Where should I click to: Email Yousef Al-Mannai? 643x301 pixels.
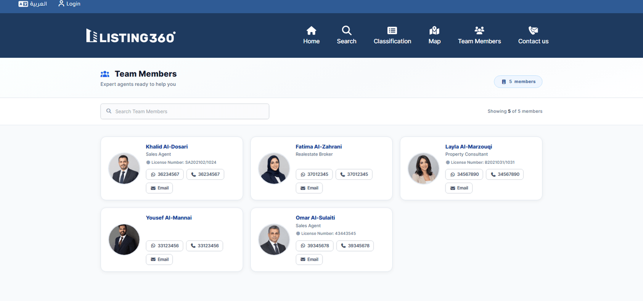coord(159,260)
